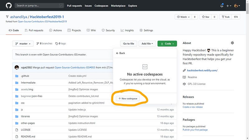The image size is (249, 140).
Task: Click the GPL-3.0 license scale icon
Action: click(x=184, y=84)
